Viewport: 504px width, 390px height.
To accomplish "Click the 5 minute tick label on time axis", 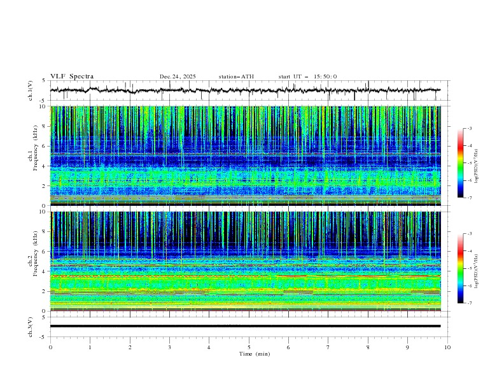I will click(x=249, y=347).
